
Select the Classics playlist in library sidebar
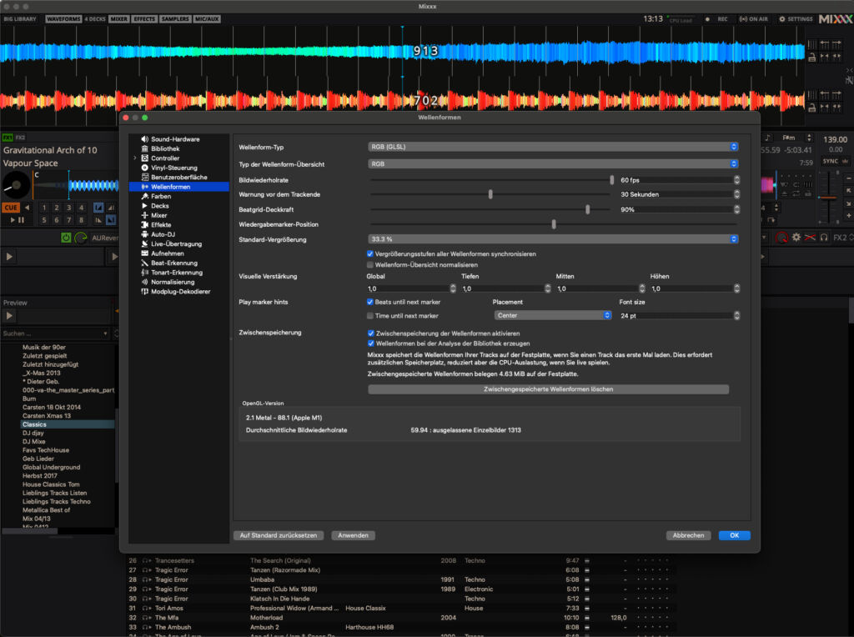click(35, 424)
